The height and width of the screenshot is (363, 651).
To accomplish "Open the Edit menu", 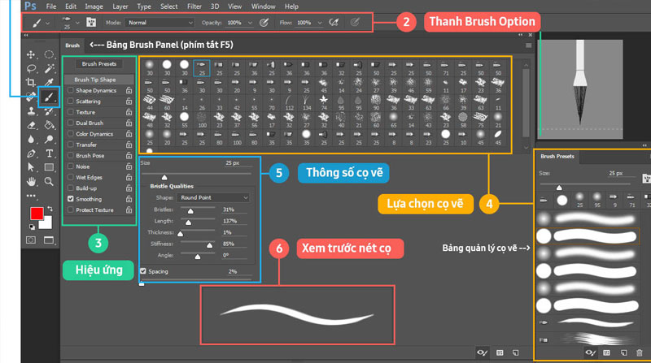I will tap(71, 6).
